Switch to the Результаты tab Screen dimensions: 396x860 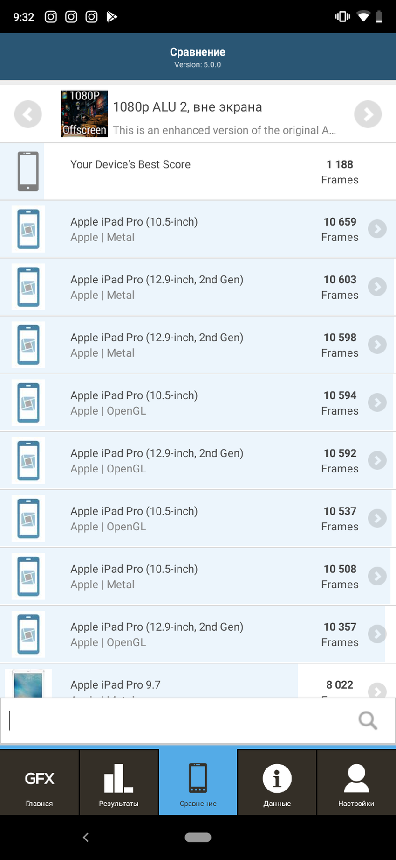point(119,783)
